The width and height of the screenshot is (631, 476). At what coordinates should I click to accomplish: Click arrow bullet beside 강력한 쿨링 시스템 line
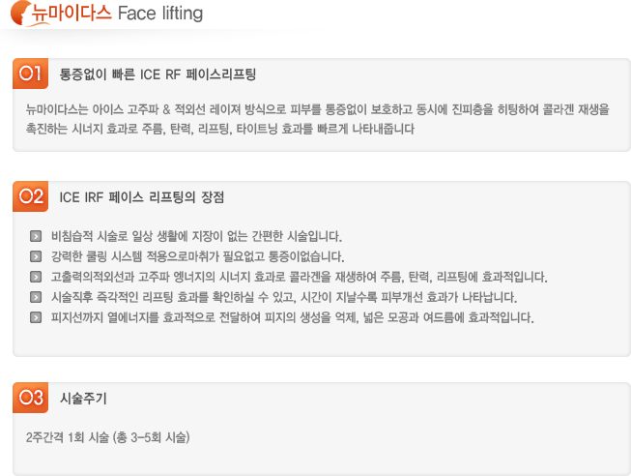point(36,256)
